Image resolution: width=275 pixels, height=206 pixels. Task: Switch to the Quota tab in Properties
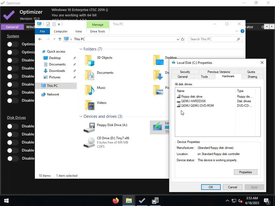click(x=251, y=72)
